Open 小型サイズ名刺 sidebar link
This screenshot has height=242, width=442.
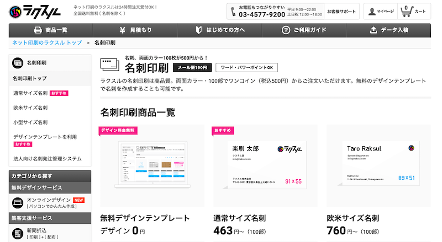coord(30,122)
